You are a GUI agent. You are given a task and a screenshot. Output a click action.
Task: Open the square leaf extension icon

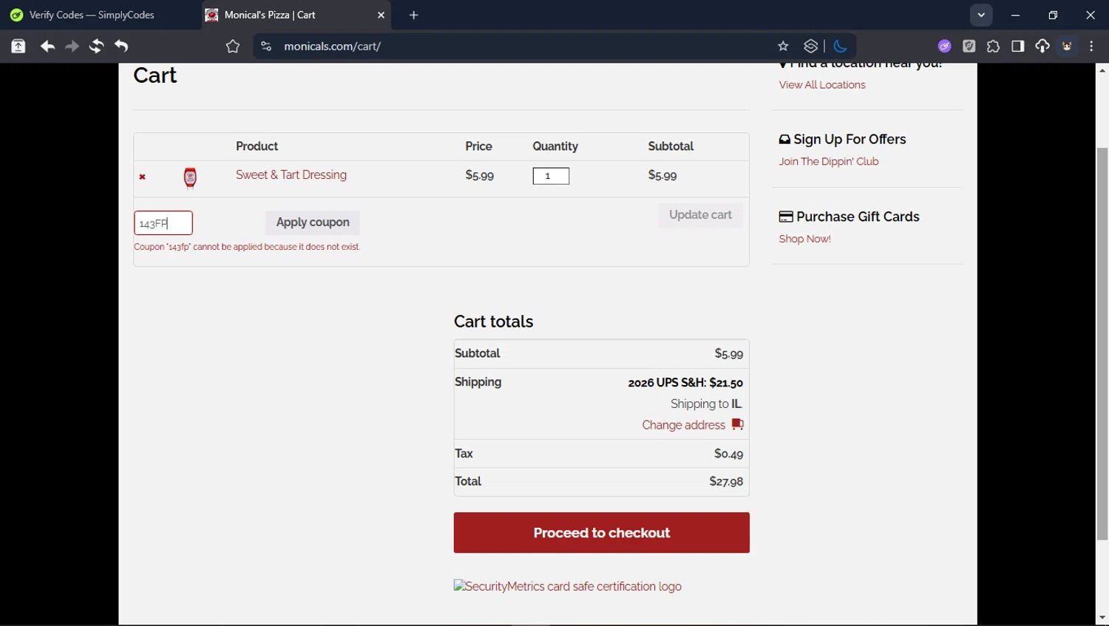(x=969, y=47)
